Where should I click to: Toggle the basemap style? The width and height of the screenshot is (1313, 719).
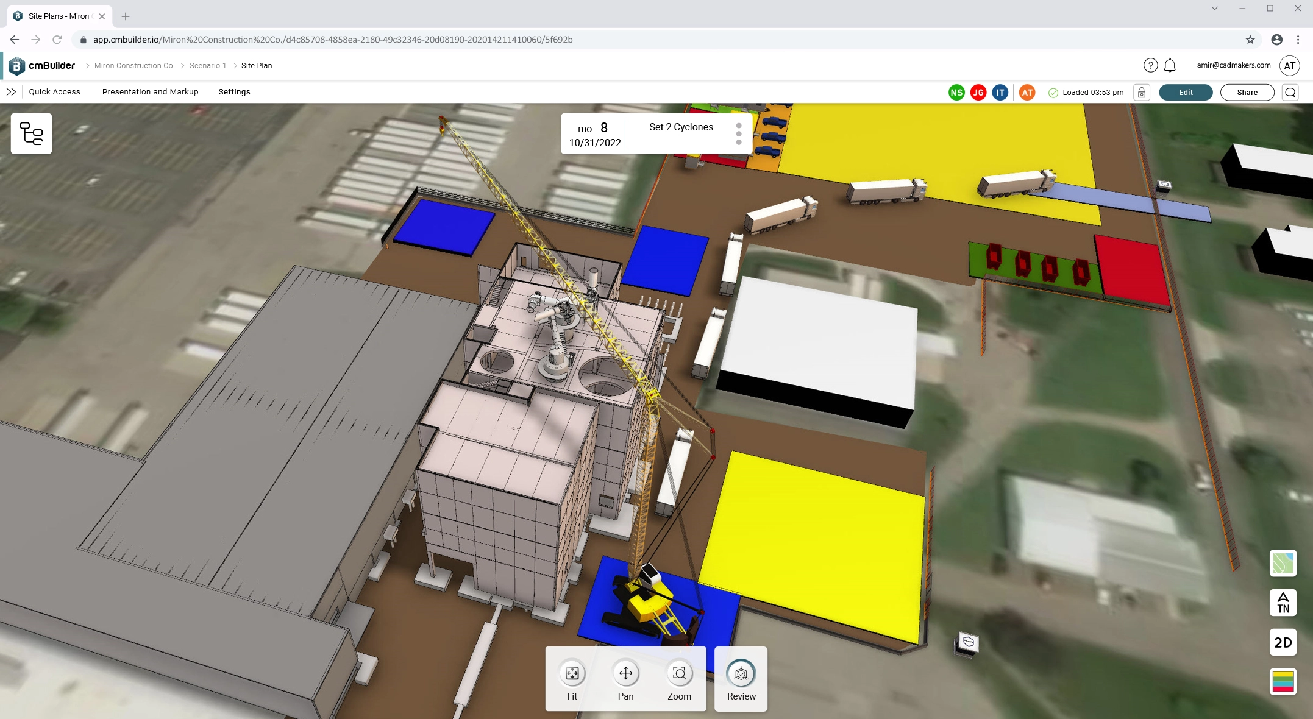tap(1283, 564)
